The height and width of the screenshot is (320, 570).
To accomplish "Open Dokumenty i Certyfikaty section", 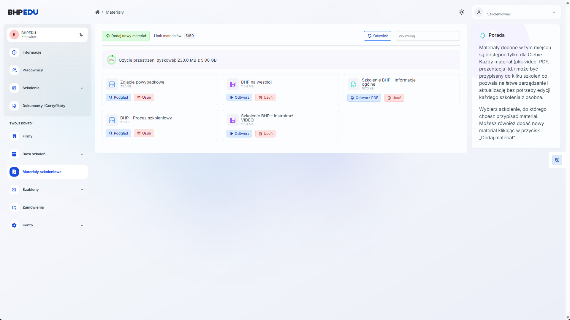I will [44, 106].
